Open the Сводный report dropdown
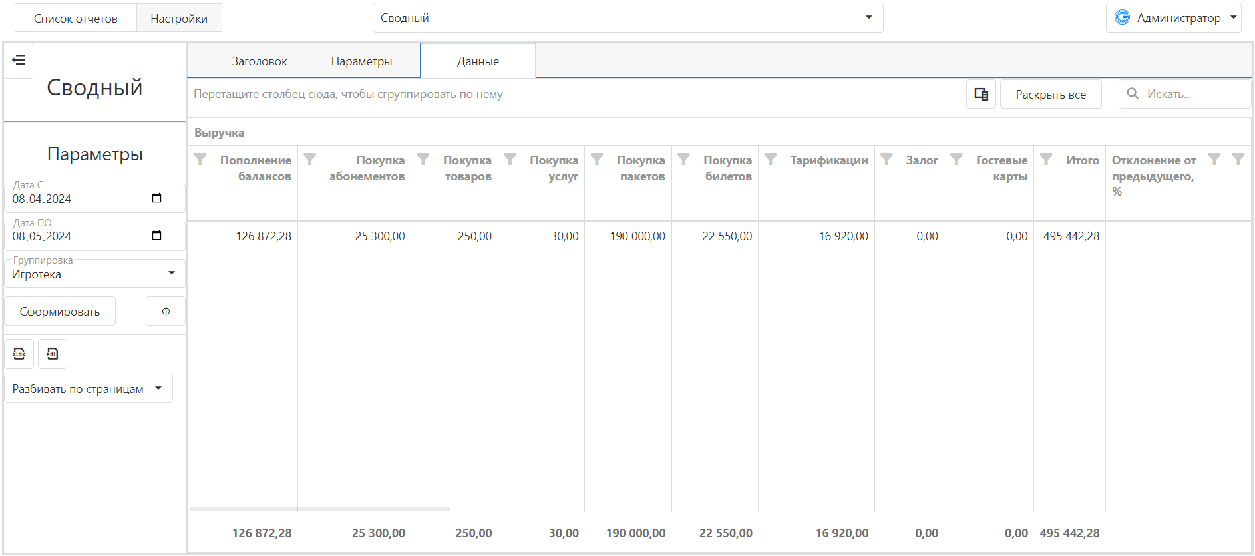Image resolution: width=1255 pixels, height=556 pixels. 627,18
